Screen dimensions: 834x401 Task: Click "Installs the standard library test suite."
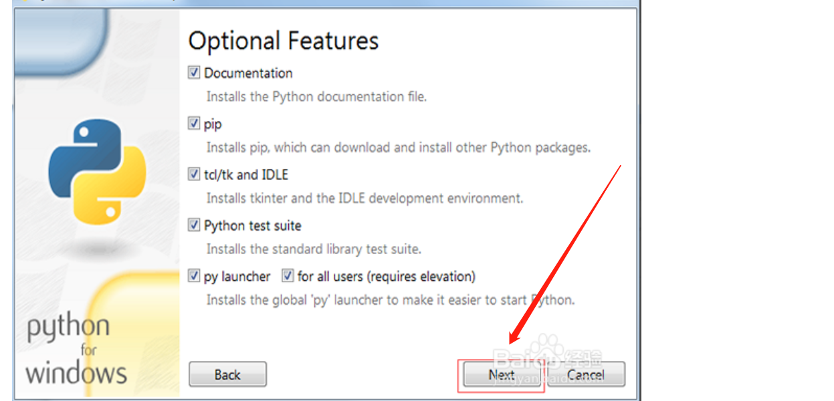[314, 249]
